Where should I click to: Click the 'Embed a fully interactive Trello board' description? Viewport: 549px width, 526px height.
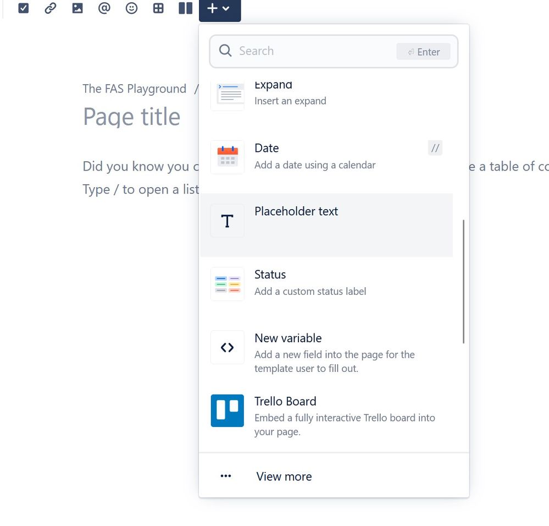(x=345, y=425)
